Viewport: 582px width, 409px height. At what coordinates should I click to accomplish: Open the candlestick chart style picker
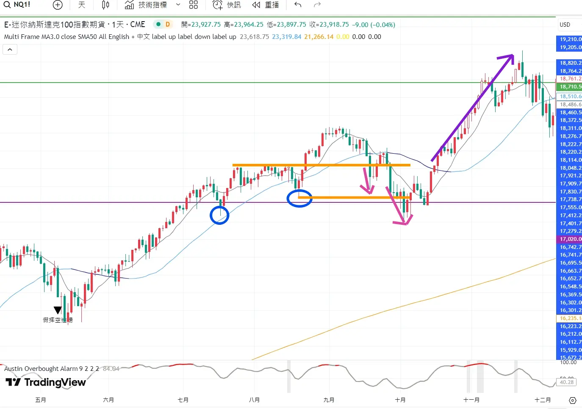tap(105, 5)
